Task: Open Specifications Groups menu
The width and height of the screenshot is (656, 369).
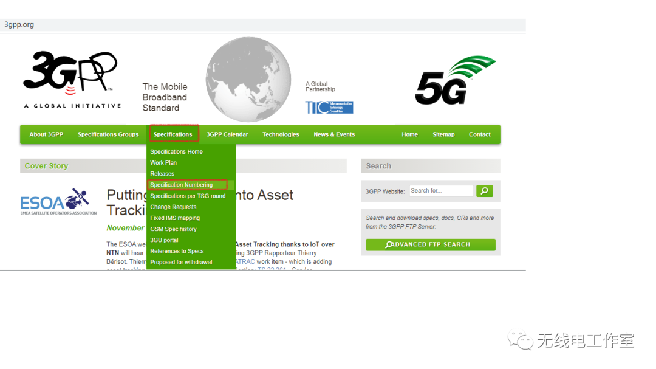Action: [x=108, y=134]
